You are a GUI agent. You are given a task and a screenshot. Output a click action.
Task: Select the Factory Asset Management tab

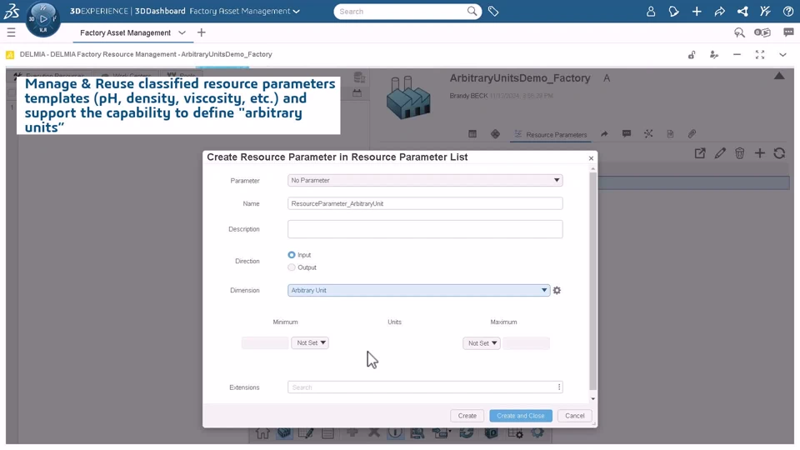tap(126, 32)
